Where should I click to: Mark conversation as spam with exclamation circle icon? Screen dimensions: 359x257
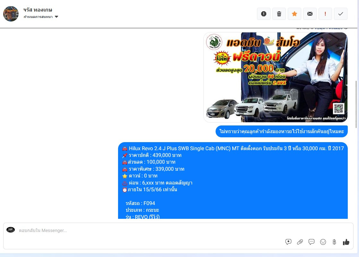[x=263, y=14]
